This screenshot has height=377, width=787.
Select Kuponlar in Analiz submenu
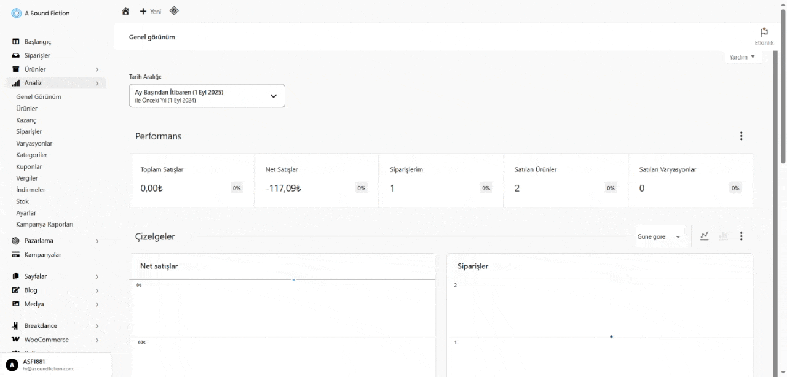click(29, 166)
